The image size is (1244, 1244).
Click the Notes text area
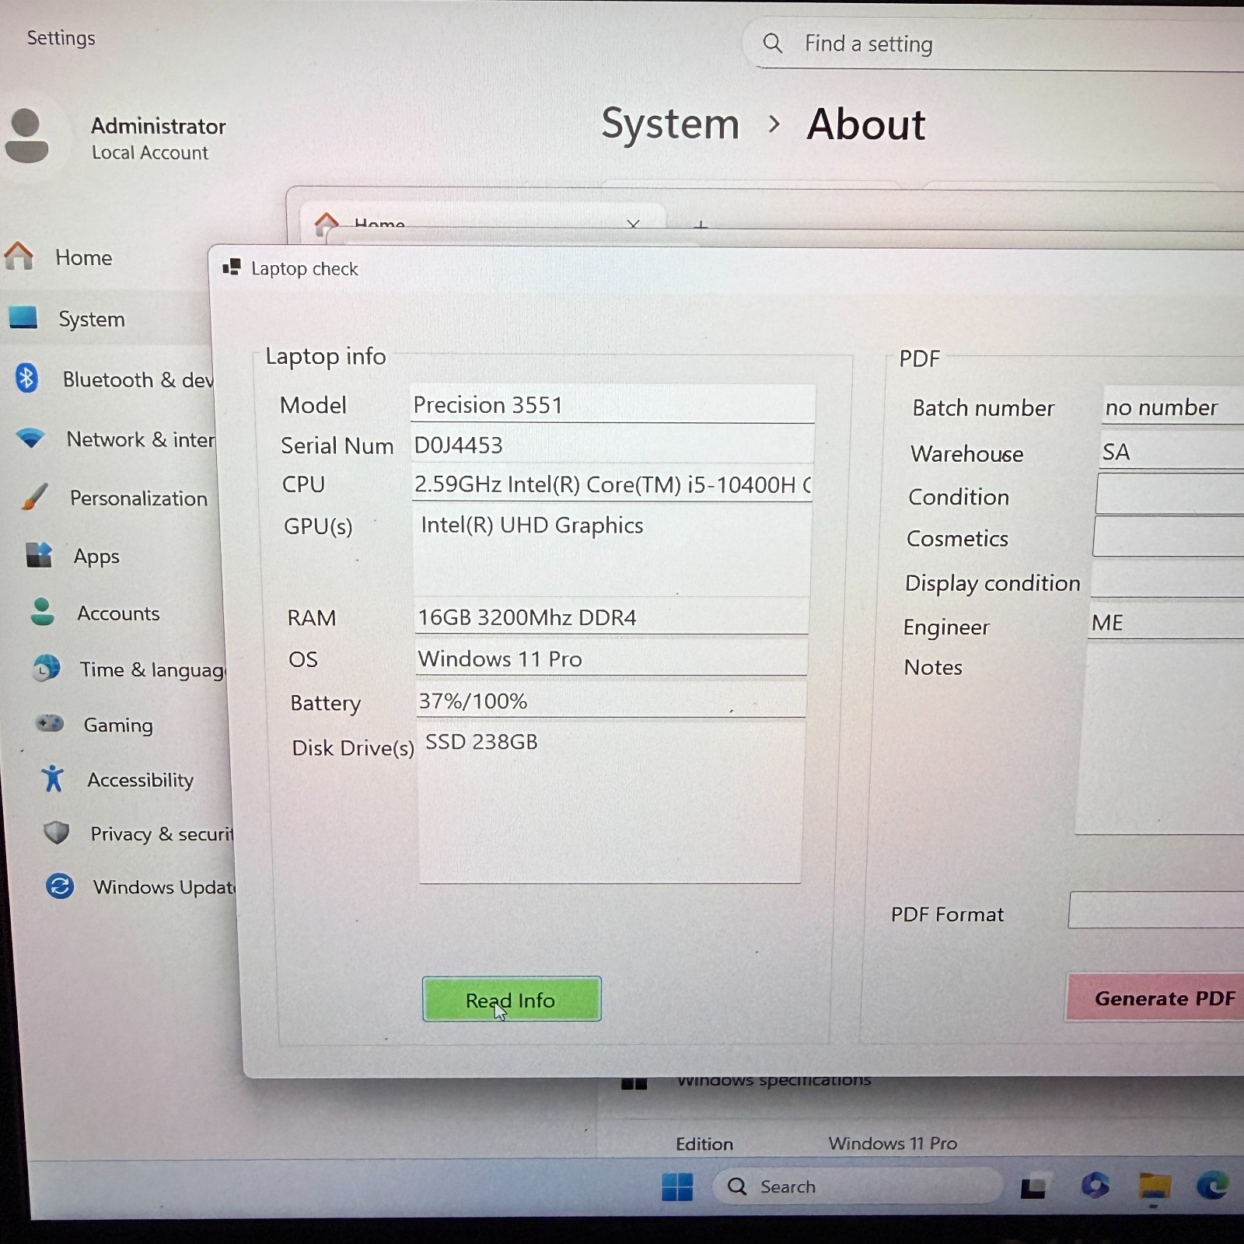1159,739
